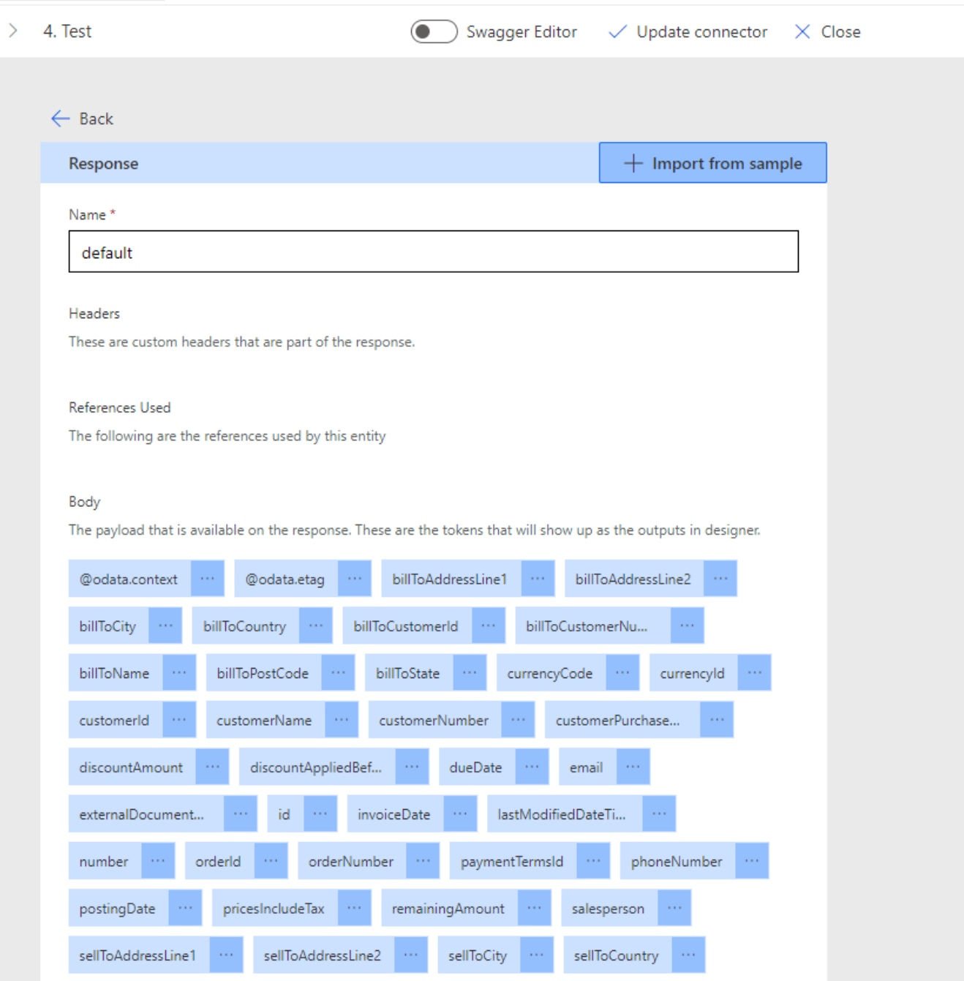Image resolution: width=964 pixels, height=981 pixels.
Task: Click the ellipsis icon on the sellToCountry token
Action: (688, 955)
